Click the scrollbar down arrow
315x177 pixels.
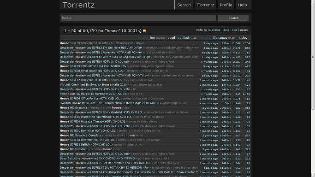(313, 175)
